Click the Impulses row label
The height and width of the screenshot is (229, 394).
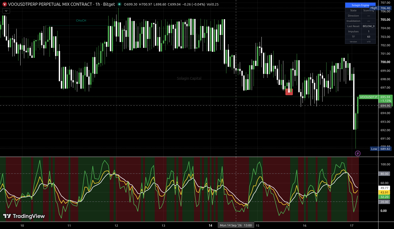point(353,32)
